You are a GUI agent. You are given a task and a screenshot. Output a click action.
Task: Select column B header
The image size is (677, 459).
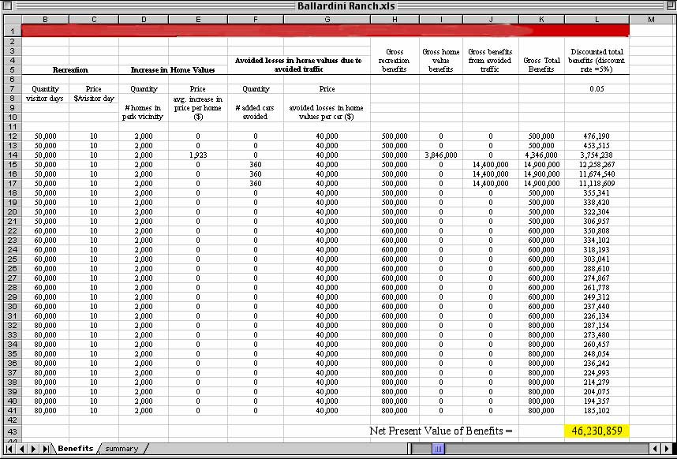46,19
